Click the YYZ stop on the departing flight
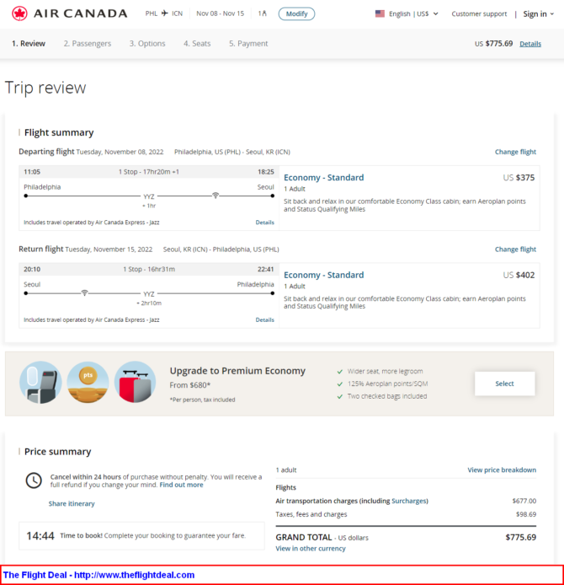The width and height of the screenshot is (564, 585). 149,196
